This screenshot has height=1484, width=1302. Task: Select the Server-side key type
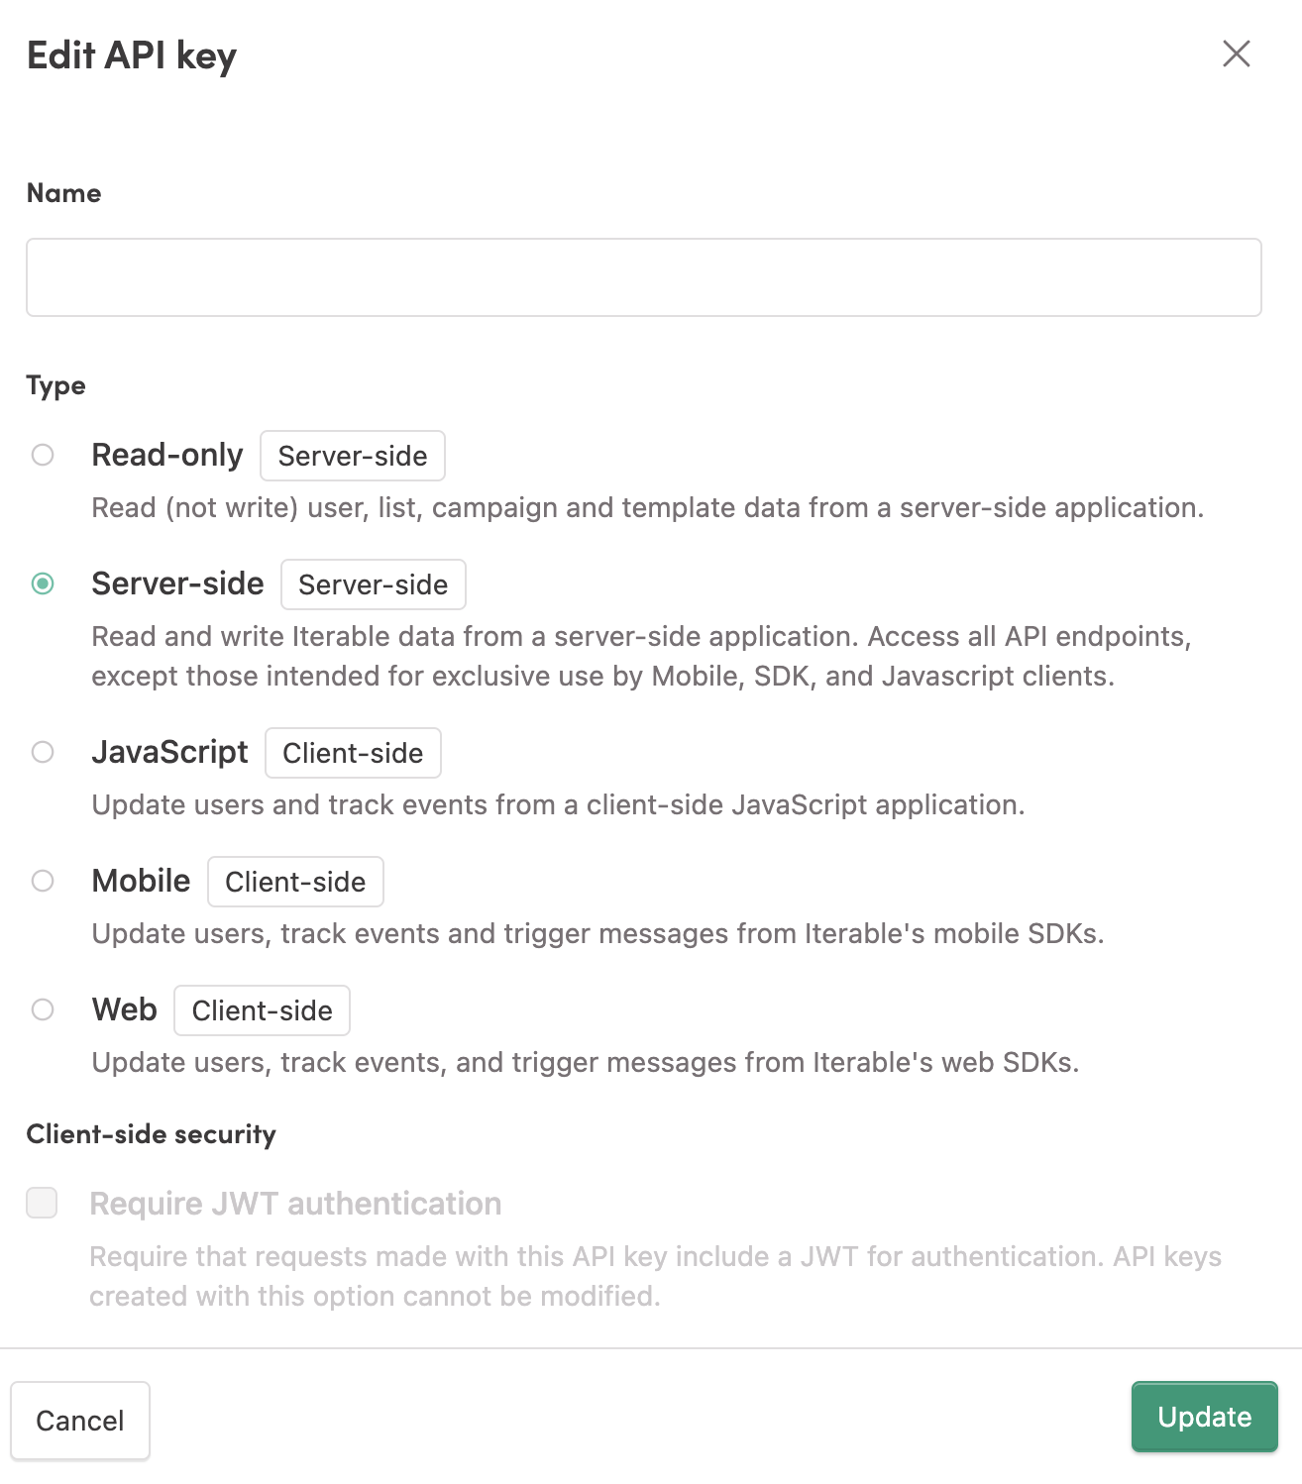coord(42,583)
